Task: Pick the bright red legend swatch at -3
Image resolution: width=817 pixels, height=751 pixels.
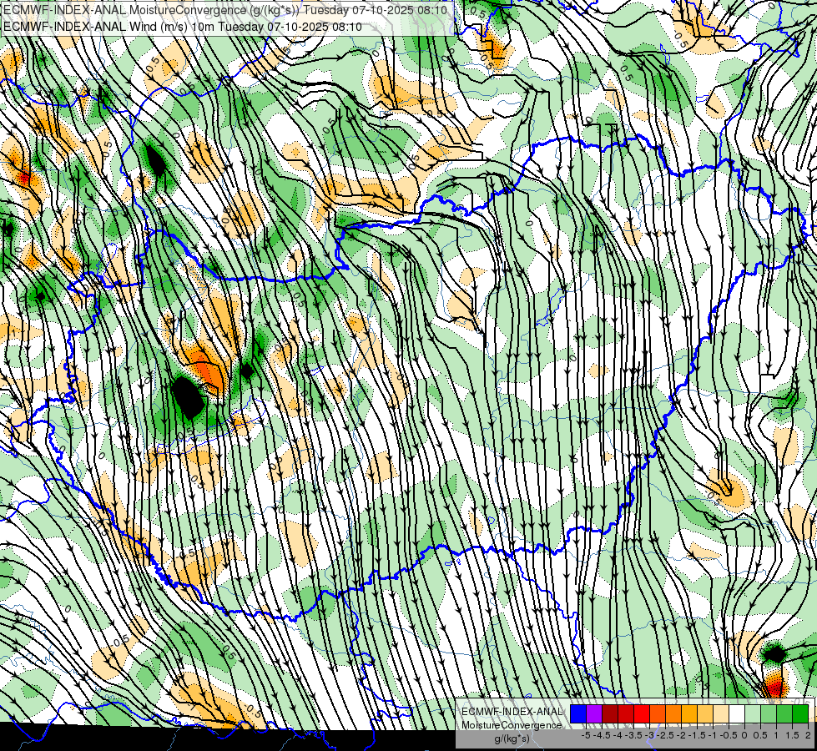Action: coord(642,713)
